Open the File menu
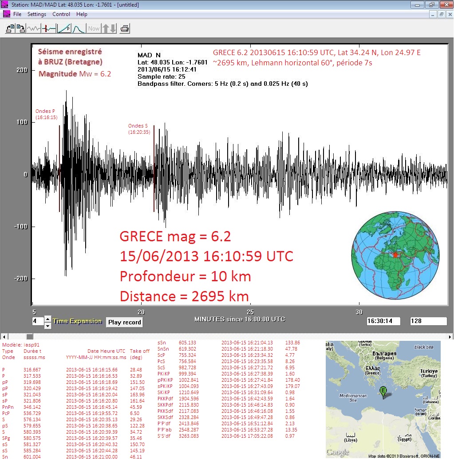 [17, 14]
